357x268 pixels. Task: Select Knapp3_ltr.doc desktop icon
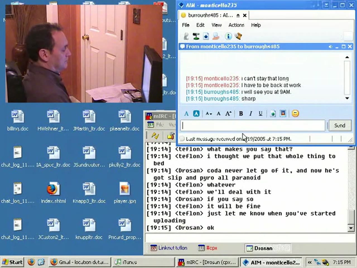89,193
